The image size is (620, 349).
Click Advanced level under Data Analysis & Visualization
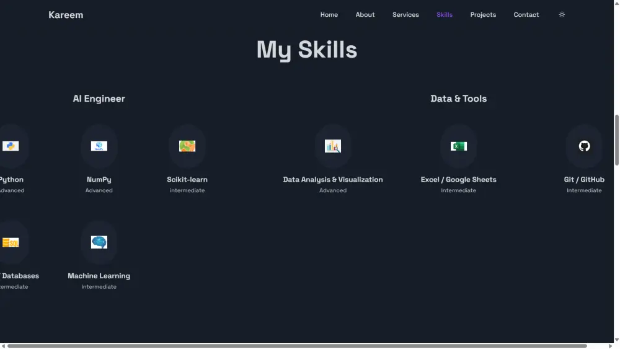click(x=333, y=190)
